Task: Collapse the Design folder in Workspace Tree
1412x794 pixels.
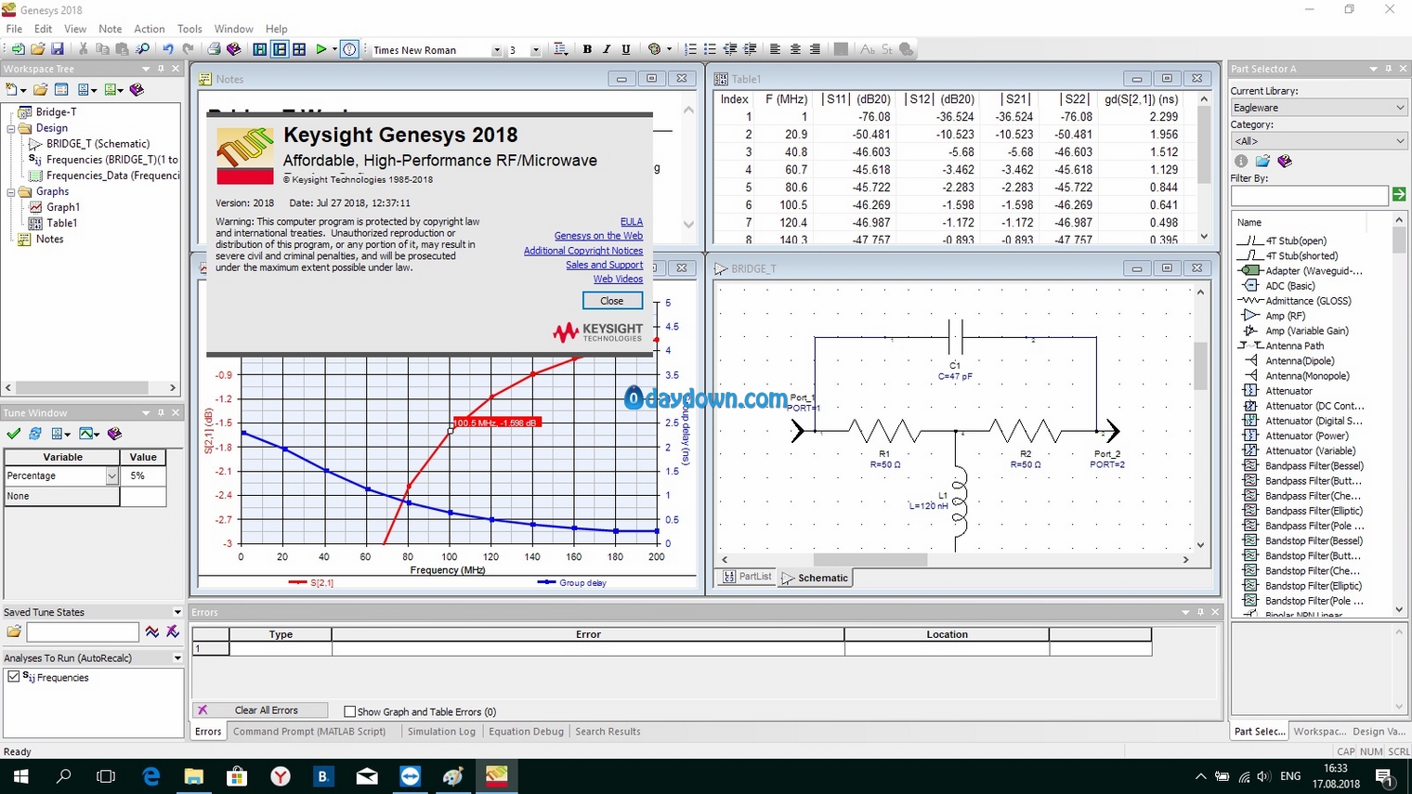Action: 11,128
